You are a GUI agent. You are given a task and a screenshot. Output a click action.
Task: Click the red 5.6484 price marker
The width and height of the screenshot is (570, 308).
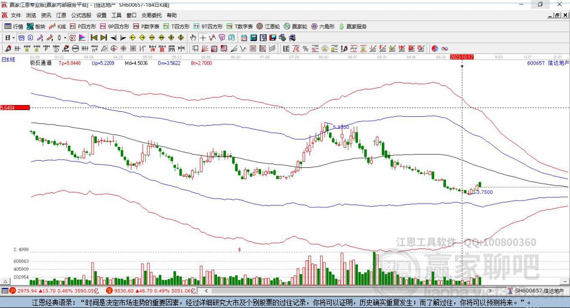(x=15, y=107)
